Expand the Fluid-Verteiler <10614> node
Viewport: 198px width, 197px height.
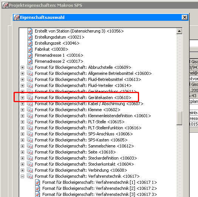[x=22, y=86]
